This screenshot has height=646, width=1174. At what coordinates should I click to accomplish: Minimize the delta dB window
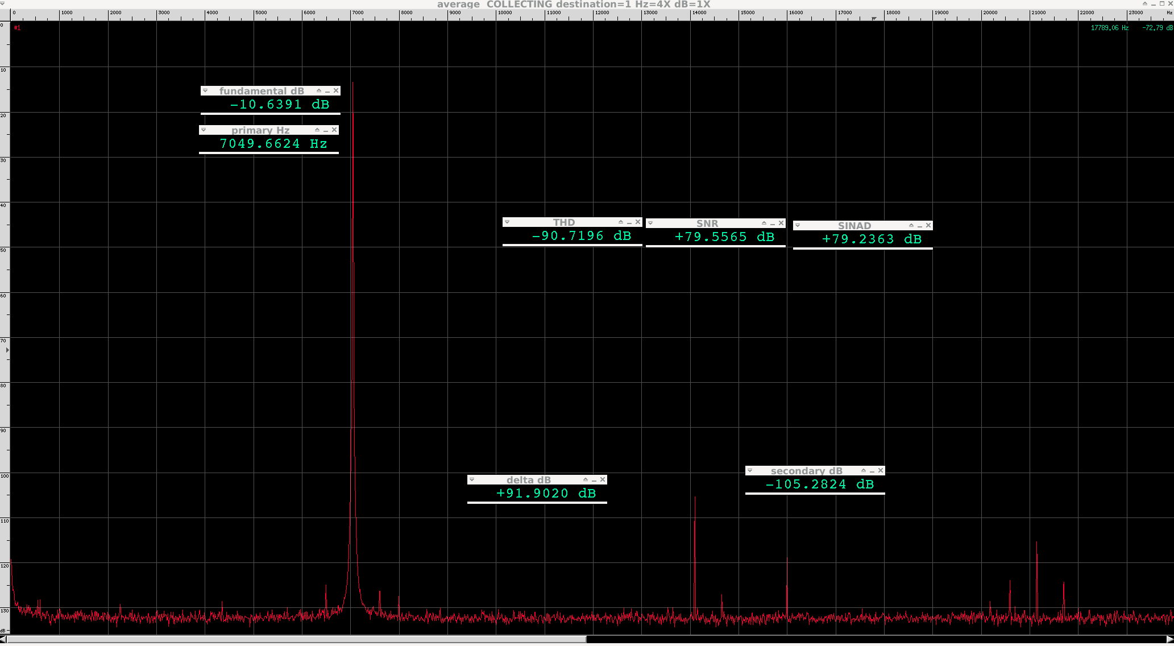point(594,480)
